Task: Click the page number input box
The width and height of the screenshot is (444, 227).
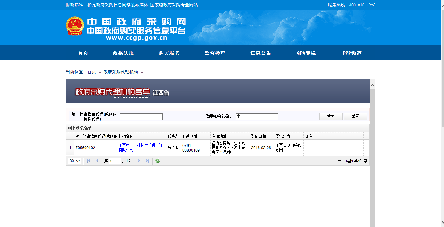Action: tap(115, 161)
